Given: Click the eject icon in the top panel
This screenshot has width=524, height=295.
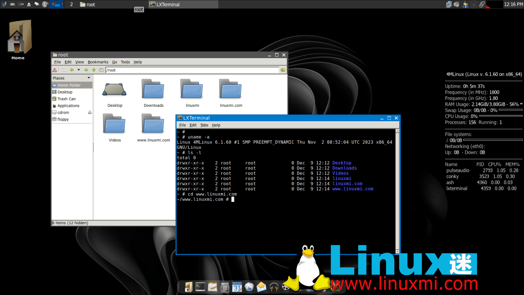Looking at the screenshot, I should pyautogui.click(x=29, y=4).
